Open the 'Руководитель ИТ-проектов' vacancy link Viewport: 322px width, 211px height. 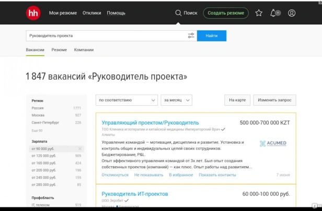(135, 194)
